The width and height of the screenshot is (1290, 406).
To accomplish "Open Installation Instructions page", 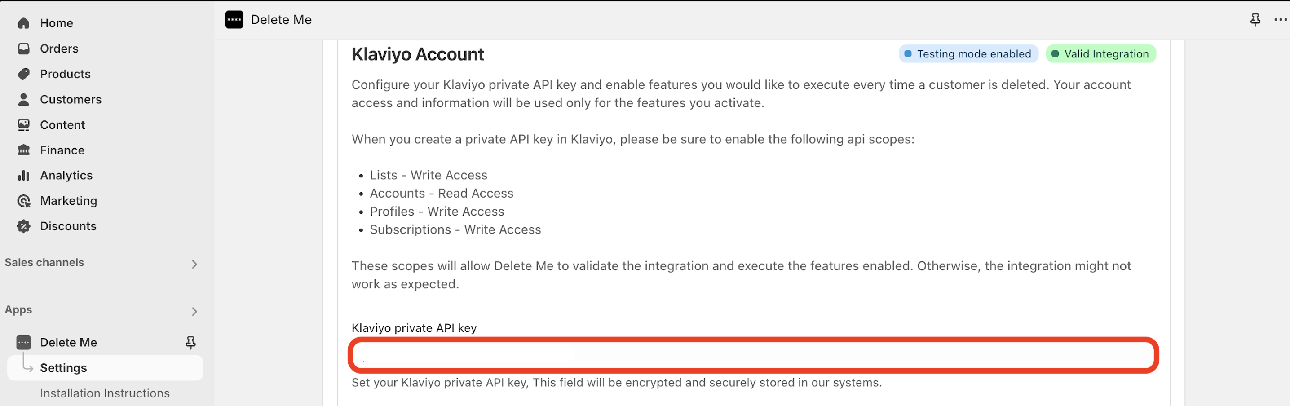I will (x=105, y=393).
